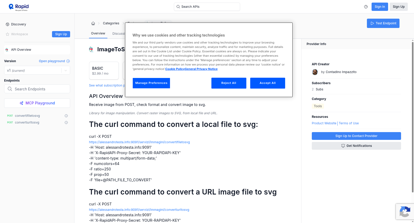Click the magnifier icon in Search Endpoints
Viewport: 414px width, 223px height.
tap(10, 89)
